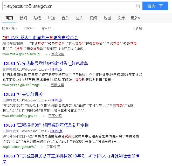Screen dimensions: 172x166
Task: Open HTML版 of the 工程招标08 result
Action: (x=56, y=131)
